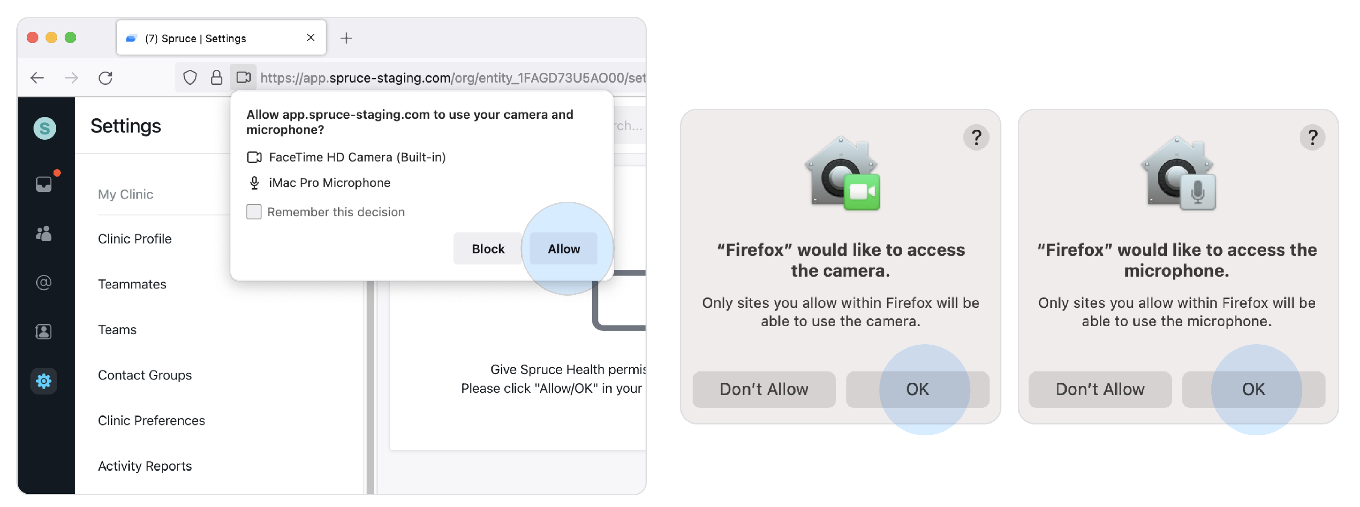The height and width of the screenshot is (507, 1360).
Task: Go back with the browser back arrow
Action: (x=37, y=78)
